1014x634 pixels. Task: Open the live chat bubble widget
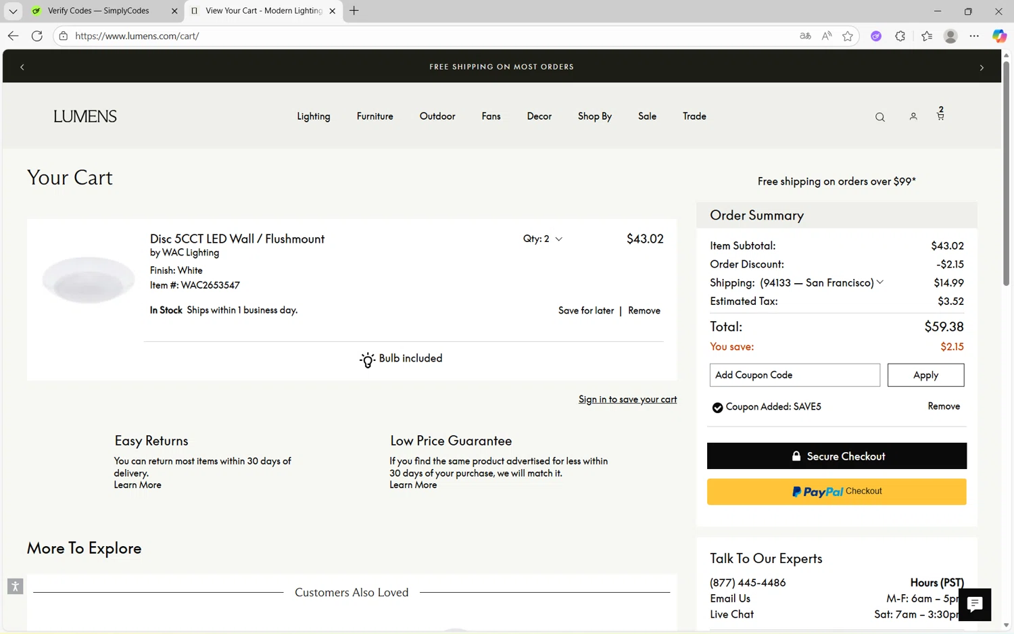[974, 604]
